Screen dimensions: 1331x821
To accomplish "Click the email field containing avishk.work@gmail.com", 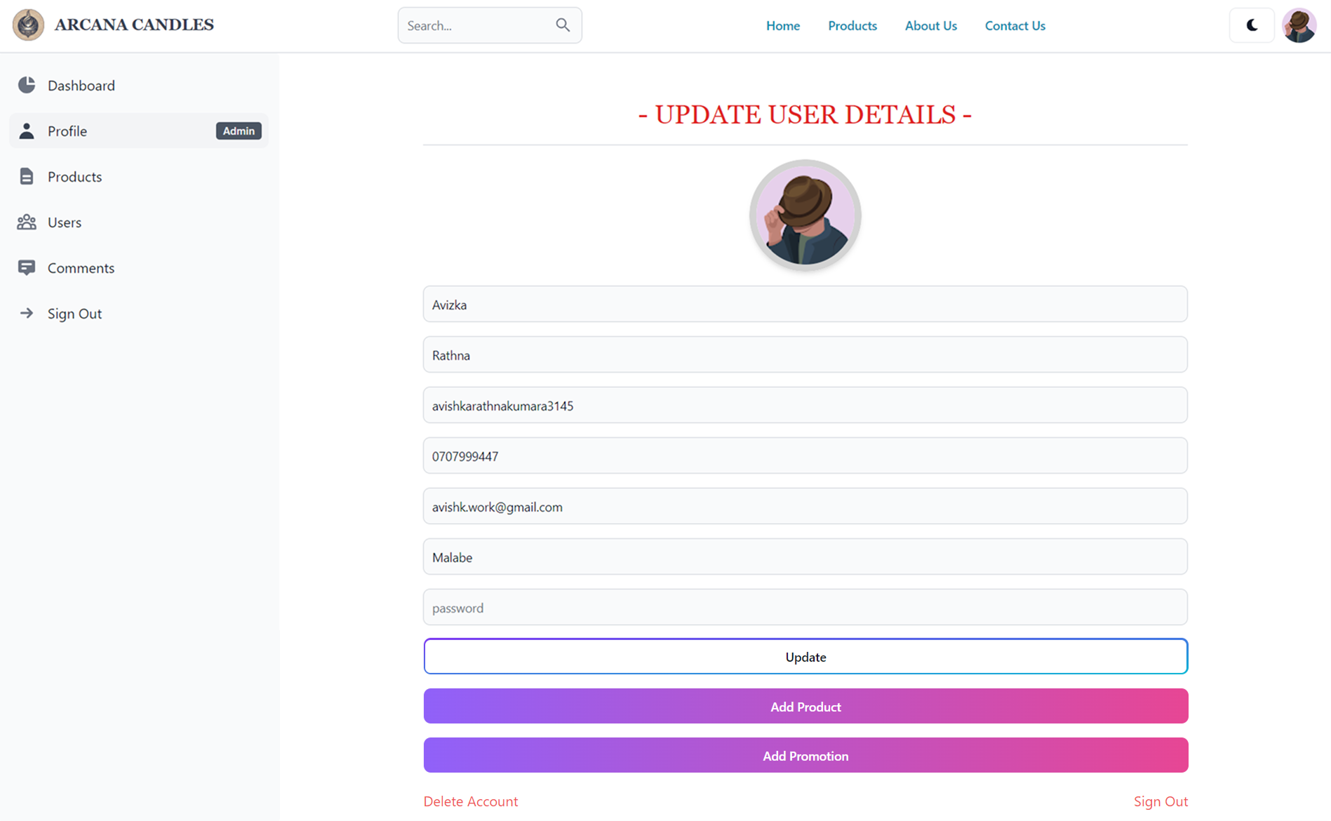I will [805, 506].
